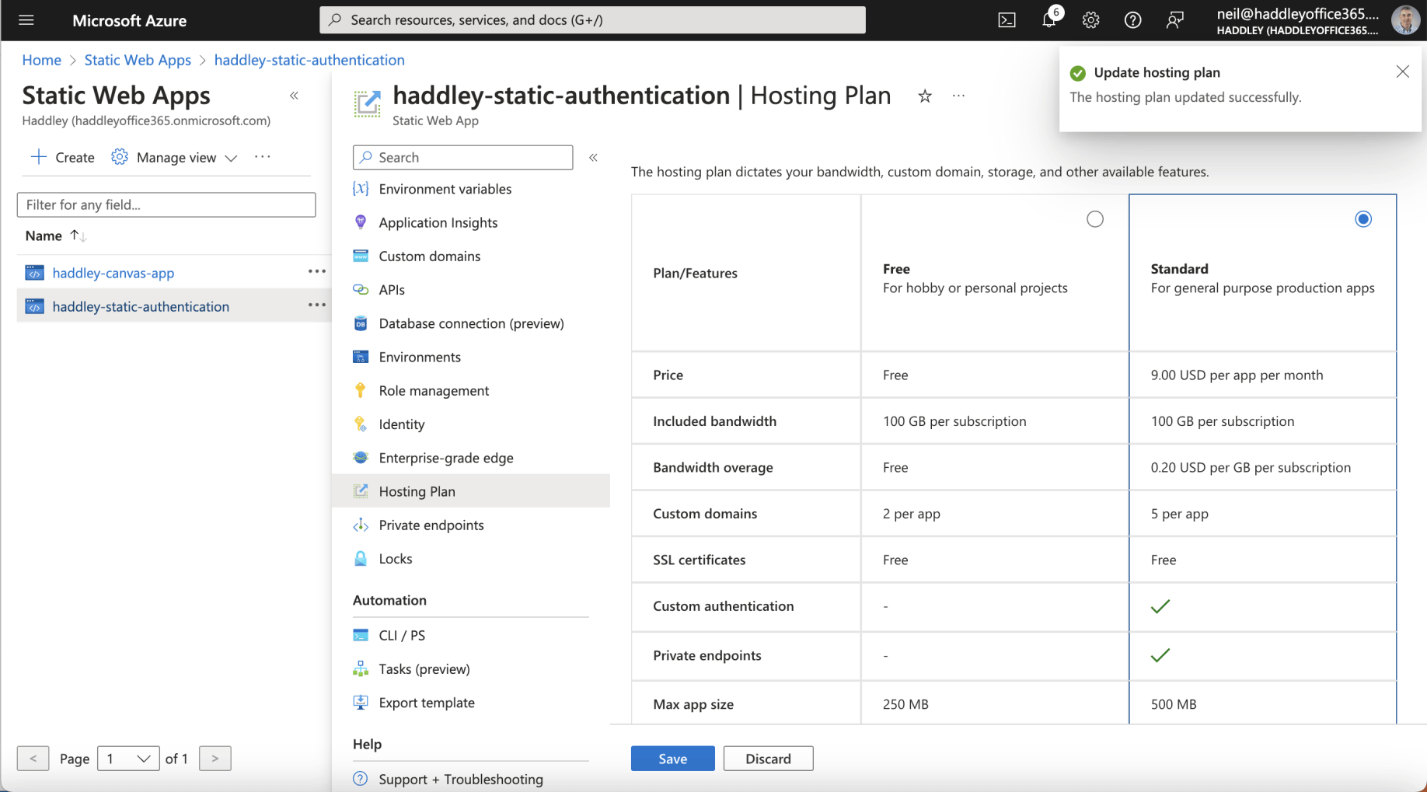The image size is (1427, 792).
Task: Select the Free hosting plan radio button
Action: click(x=1094, y=219)
